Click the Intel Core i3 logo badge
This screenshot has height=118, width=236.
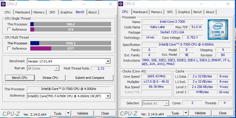[217, 29]
